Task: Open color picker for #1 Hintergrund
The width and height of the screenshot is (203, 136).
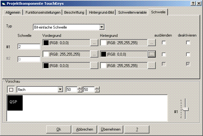Action: click(x=152, y=42)
